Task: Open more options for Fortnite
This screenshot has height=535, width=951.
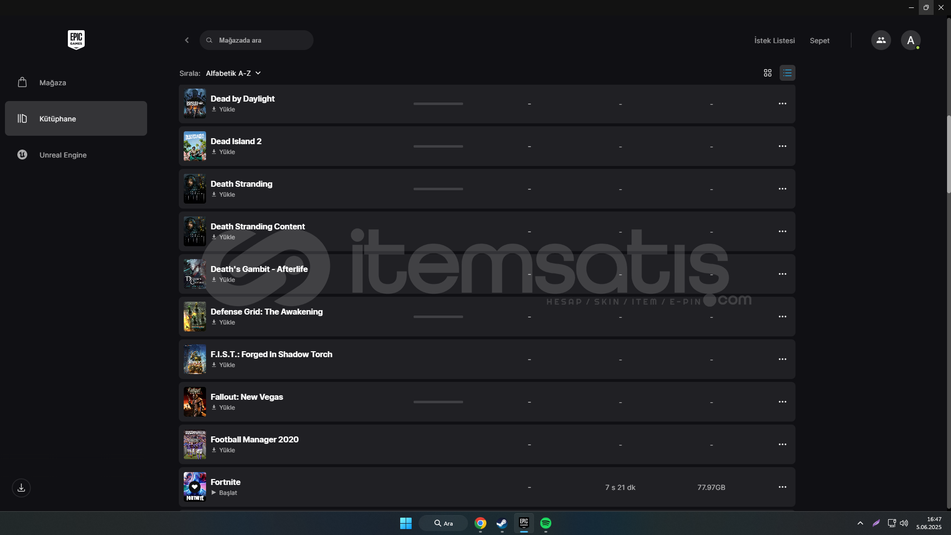Action: tap(783, 487)
